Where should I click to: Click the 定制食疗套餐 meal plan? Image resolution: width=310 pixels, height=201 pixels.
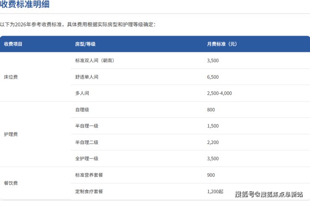click(x=89, y=191)
